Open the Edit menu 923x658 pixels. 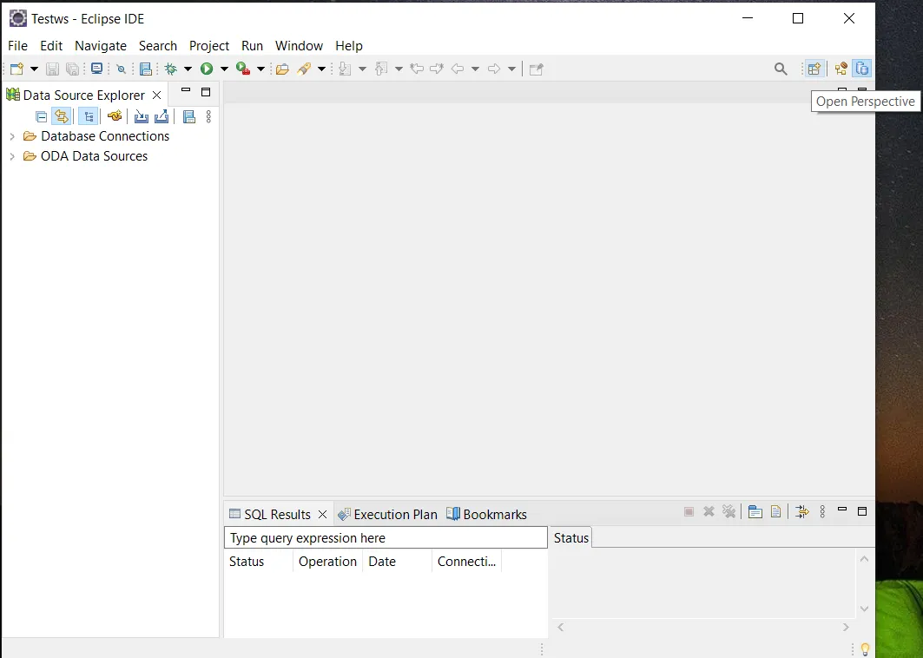(51, 46)
